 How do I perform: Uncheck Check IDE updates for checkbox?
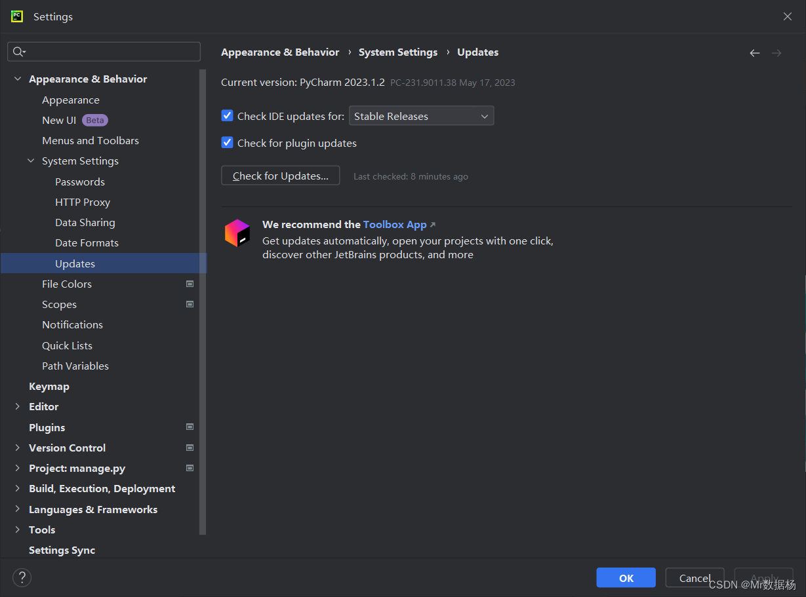[x=227, y=116]
